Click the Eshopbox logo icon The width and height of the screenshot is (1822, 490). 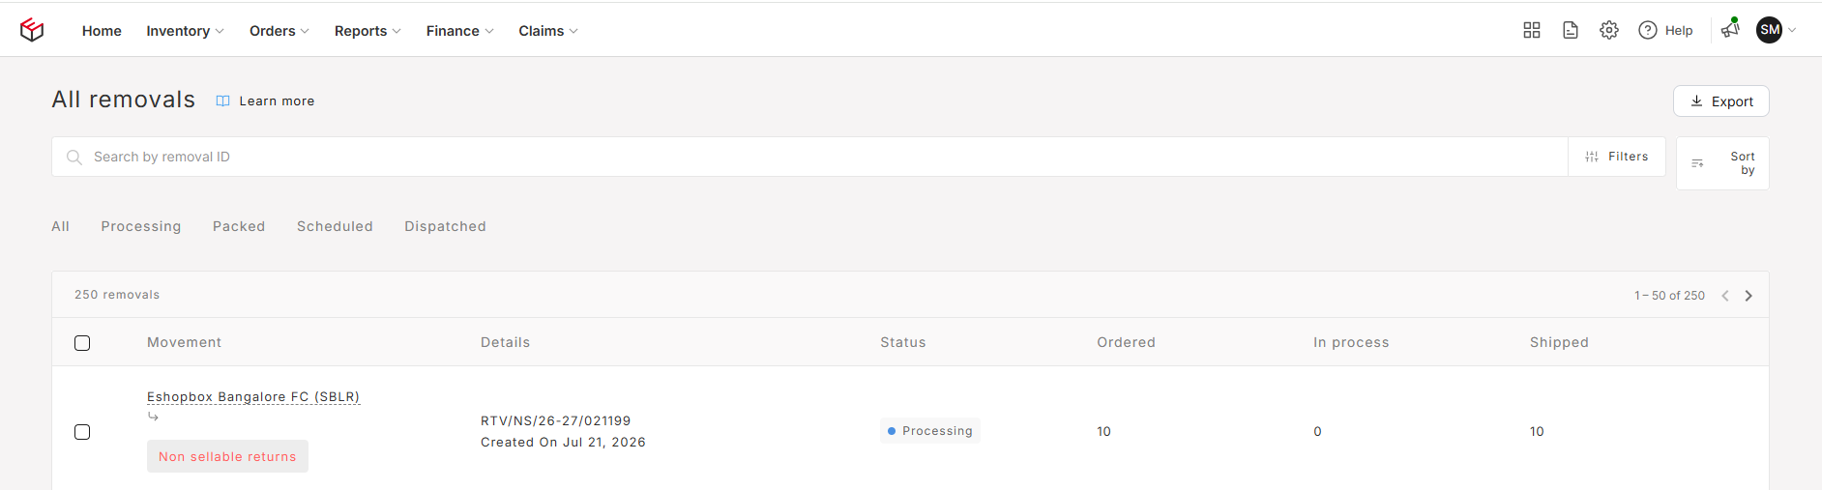[32, 30]
